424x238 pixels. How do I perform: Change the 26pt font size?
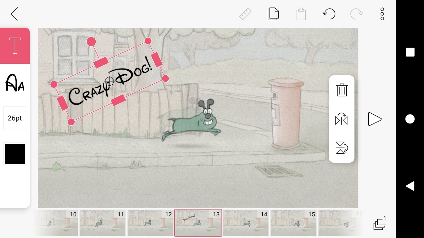tap(15, 118)
